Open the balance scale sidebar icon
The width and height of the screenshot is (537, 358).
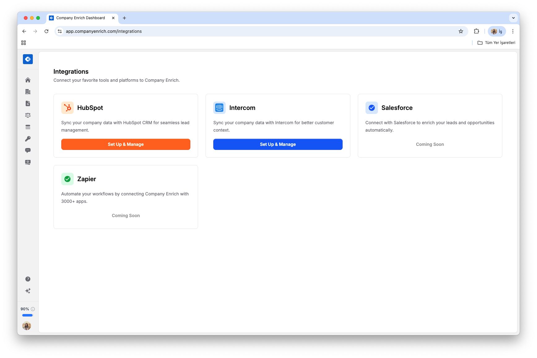pyautogui.click(x=28, y=115)
